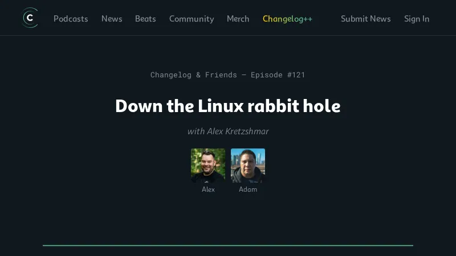Click the green horizontal divider line
Image resolution: width=456 pixels, height=256 pixels.
tap(228, 246)
